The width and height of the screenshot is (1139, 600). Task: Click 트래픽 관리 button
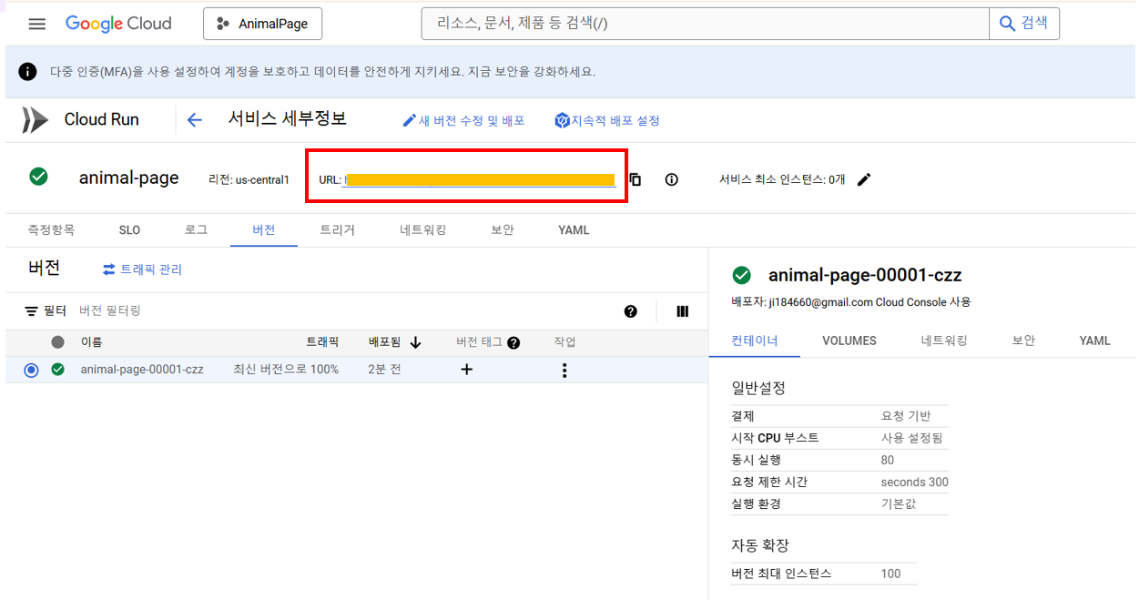pyautogui.click(x=142, y=269)
